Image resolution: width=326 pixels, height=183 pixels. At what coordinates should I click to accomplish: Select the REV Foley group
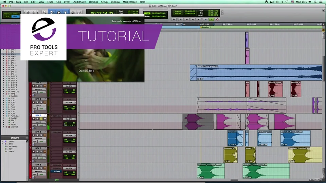pyautogui.click(x=13, y=146)
